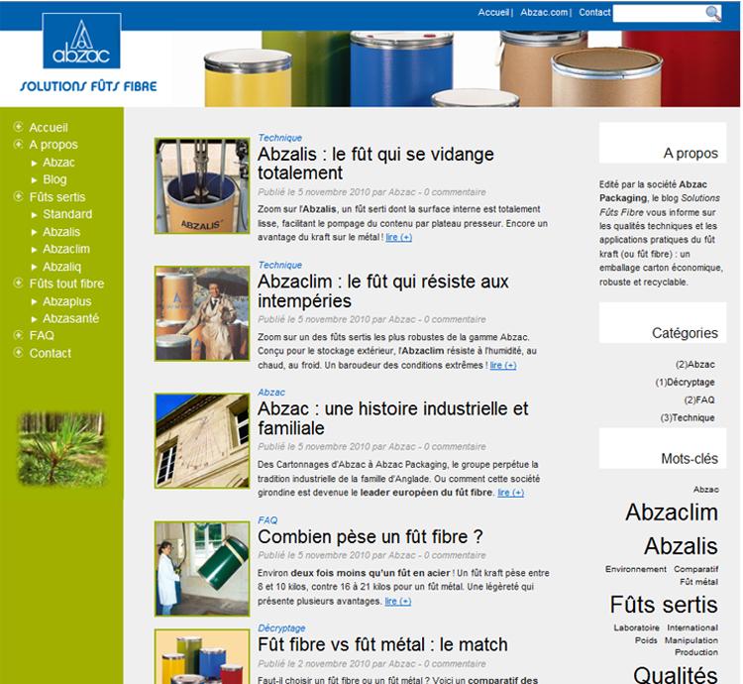Open Contact in left sidebar
The width and height of the screenshot is (743, 684).
pos(51,353)
